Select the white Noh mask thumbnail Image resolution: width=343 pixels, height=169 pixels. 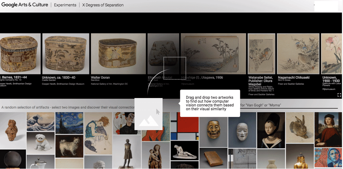point(242,130)
